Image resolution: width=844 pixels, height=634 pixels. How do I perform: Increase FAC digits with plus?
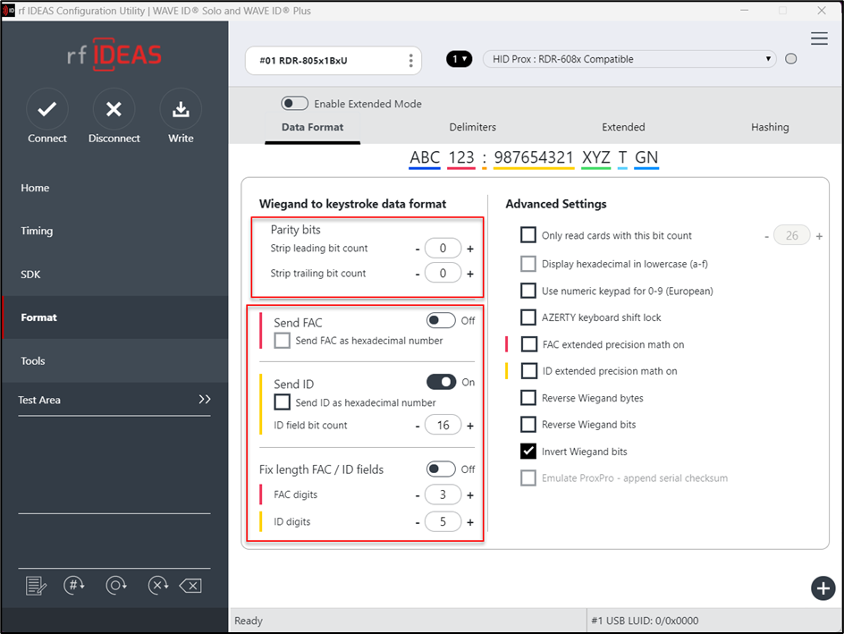tap(470, 495)
